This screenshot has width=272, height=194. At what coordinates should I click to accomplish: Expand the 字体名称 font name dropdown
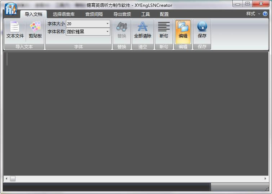pyautogui.click(x=107, y=32)
